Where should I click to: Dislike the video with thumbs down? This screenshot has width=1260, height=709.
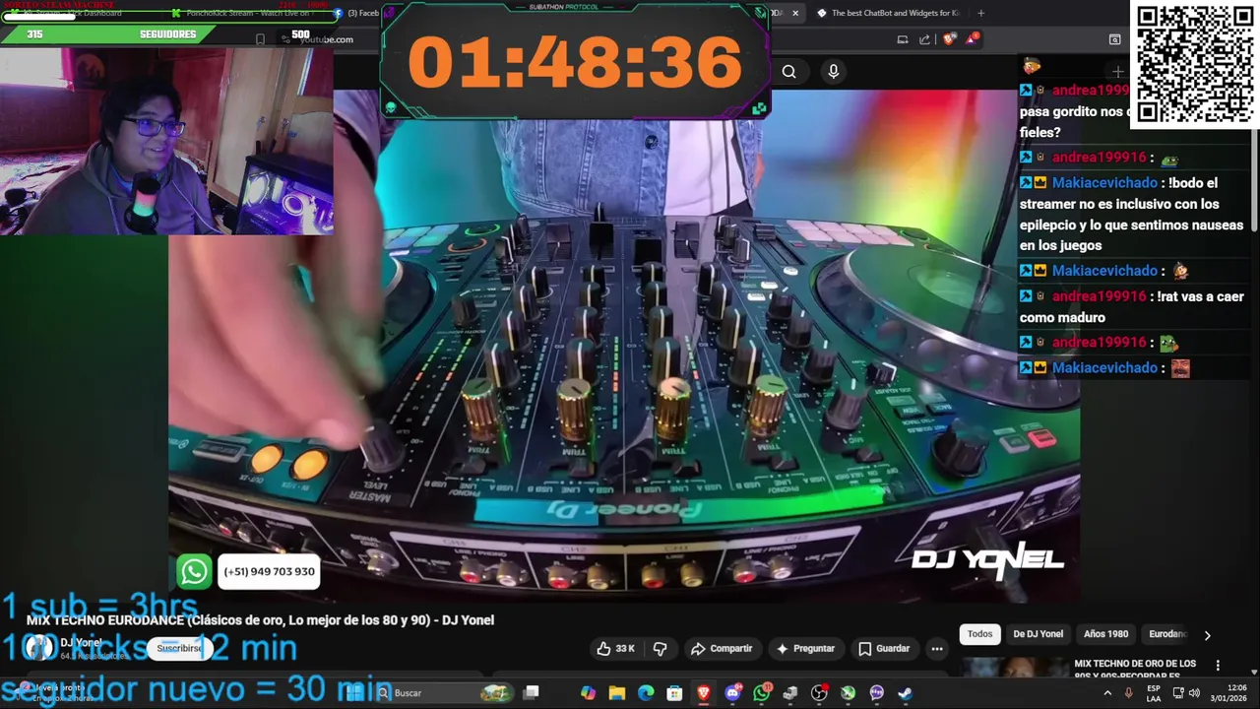[x=661, y=648]
